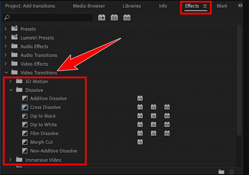Screen dimensions: 249x175
Task: Expand the Audio Transitions chevron
Action: 6,55
